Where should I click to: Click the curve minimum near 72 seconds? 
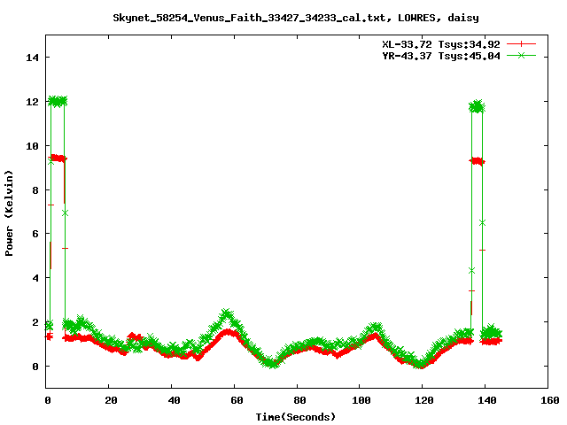pos(272,363)
